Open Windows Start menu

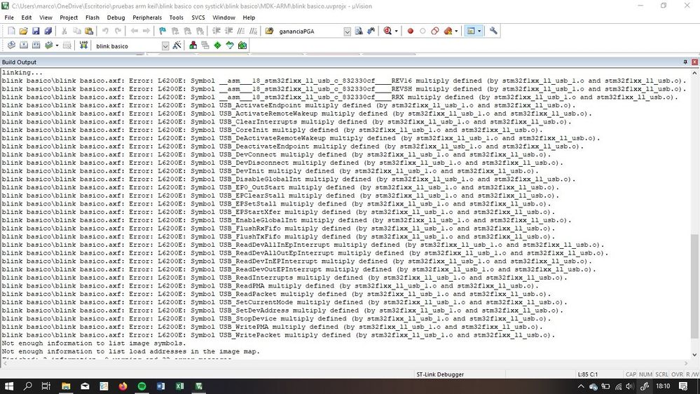click(9, 386)
